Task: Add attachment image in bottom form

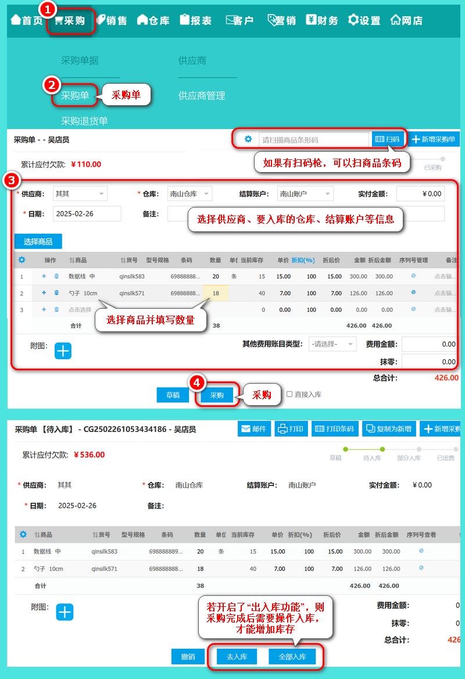Action: coord(65,612)
